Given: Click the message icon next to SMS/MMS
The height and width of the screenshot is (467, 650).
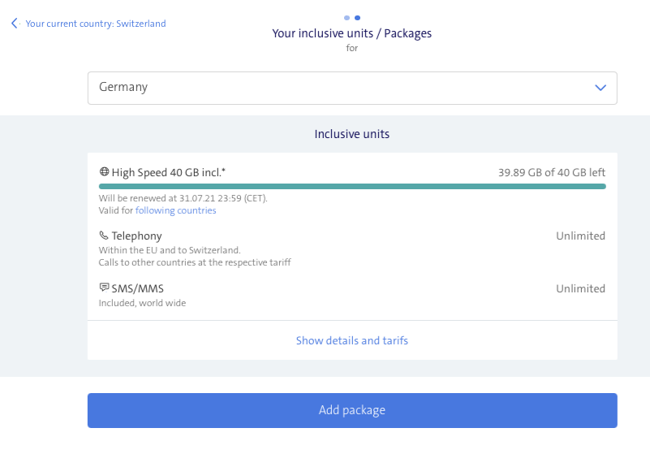Looking at the screenshot, I should [104, 288].
